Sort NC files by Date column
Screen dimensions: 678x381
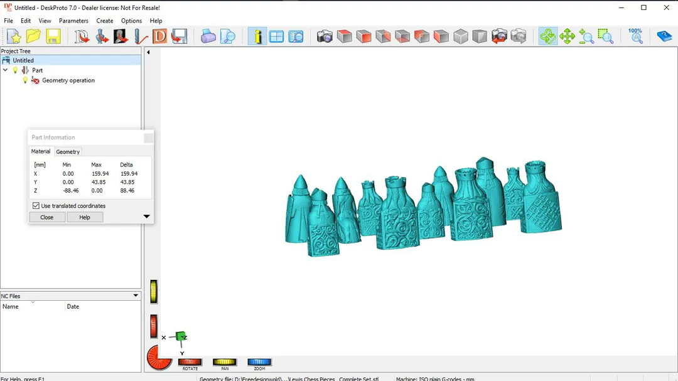coord(103,306)
